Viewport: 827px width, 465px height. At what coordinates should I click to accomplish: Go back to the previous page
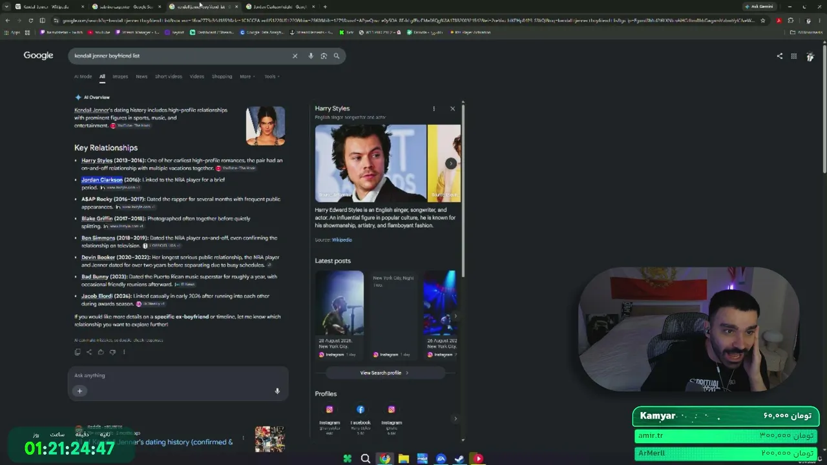click(x=7, y=21)
